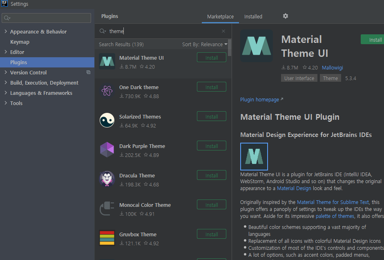
Task: Select the Dark Purple Theme title
Action: click(142, 146)
